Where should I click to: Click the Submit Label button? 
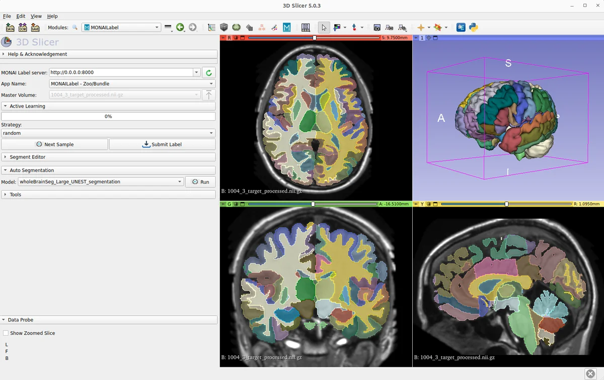162,145
